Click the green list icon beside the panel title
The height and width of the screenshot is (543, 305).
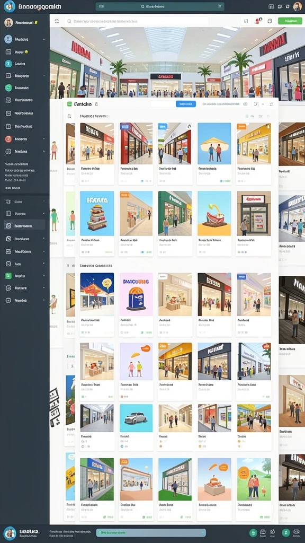point(69,104)
